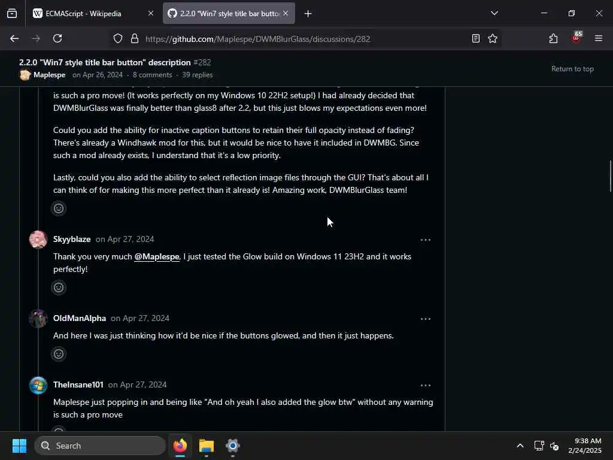
Task: Show hidden system tray icons
Action: click(x=520, y=446)
